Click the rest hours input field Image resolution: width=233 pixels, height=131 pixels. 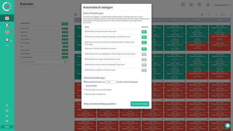[111, 82]
